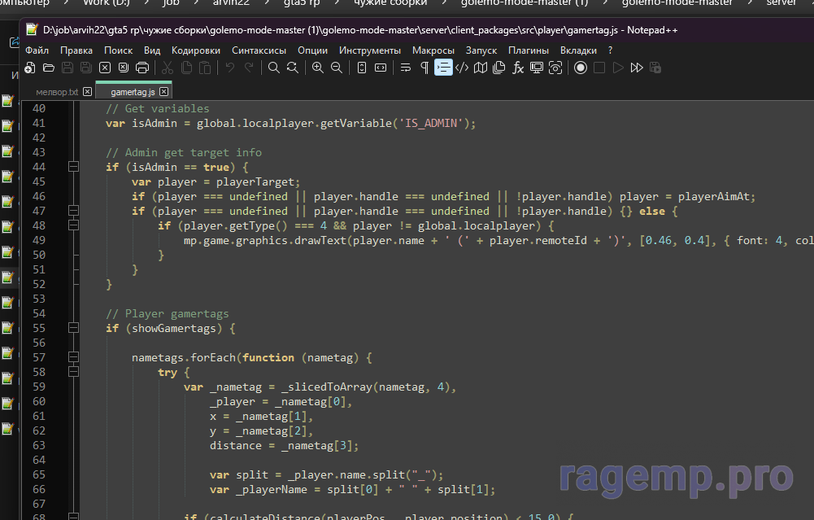Click the Zoom out icon
Image resolution: width=814 pixels, height=520 pixels.
(x=336, y=68)
